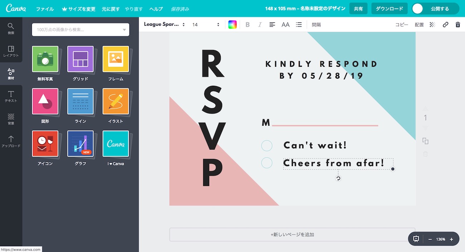This screenshot has width=465, height=252.
Task: Switch to the テキスト sidebar tab
Action: pyautogui.click(x=11, y=97)
